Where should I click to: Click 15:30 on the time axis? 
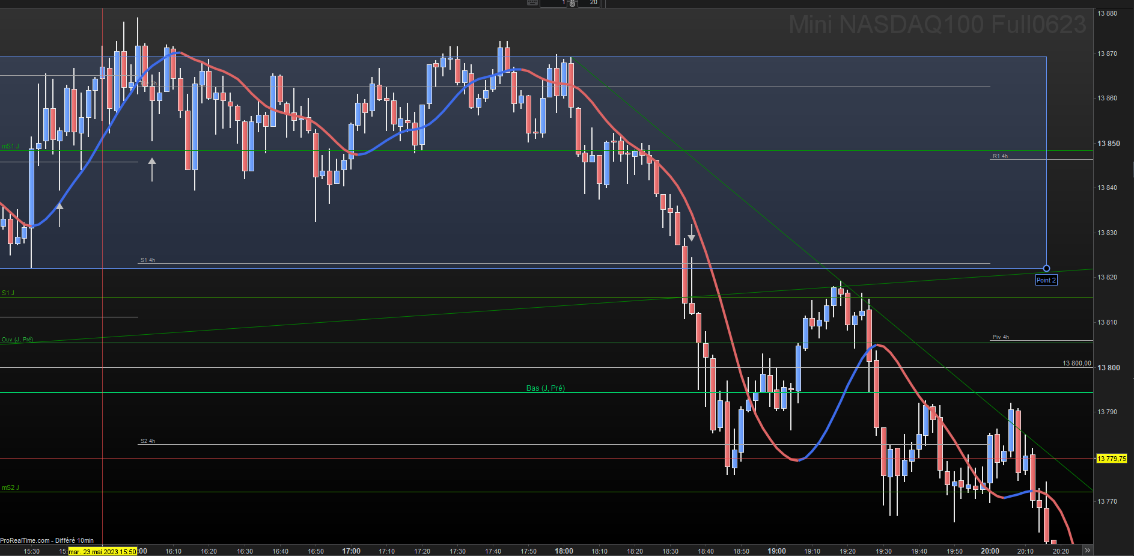(x=31, y=551)
